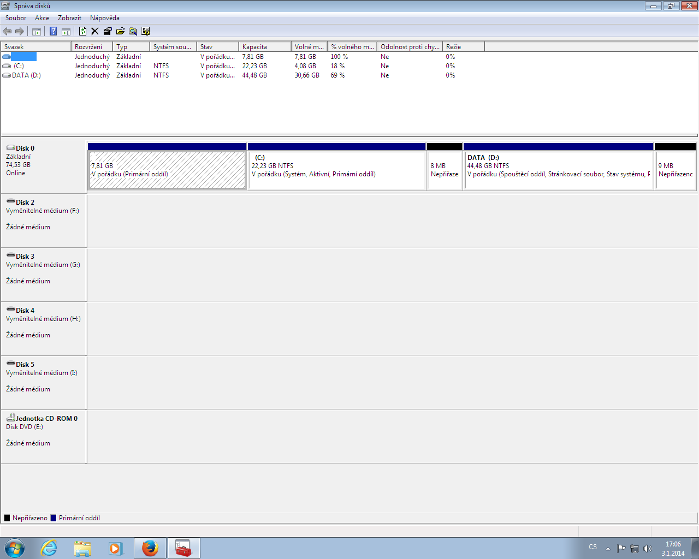The width and height of the screenshot is (699, 559).
Task: Click the blue Help question mark icon
Action: tap(53, 31)
